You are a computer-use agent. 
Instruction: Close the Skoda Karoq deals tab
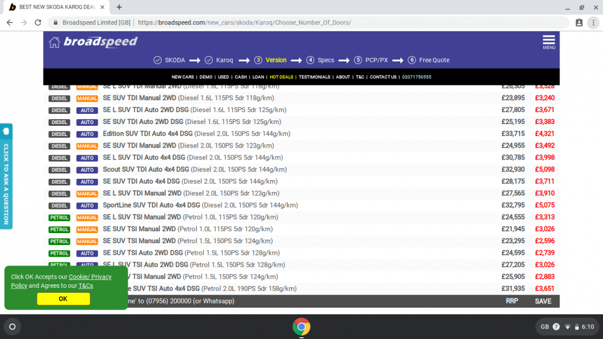point(103,7)
